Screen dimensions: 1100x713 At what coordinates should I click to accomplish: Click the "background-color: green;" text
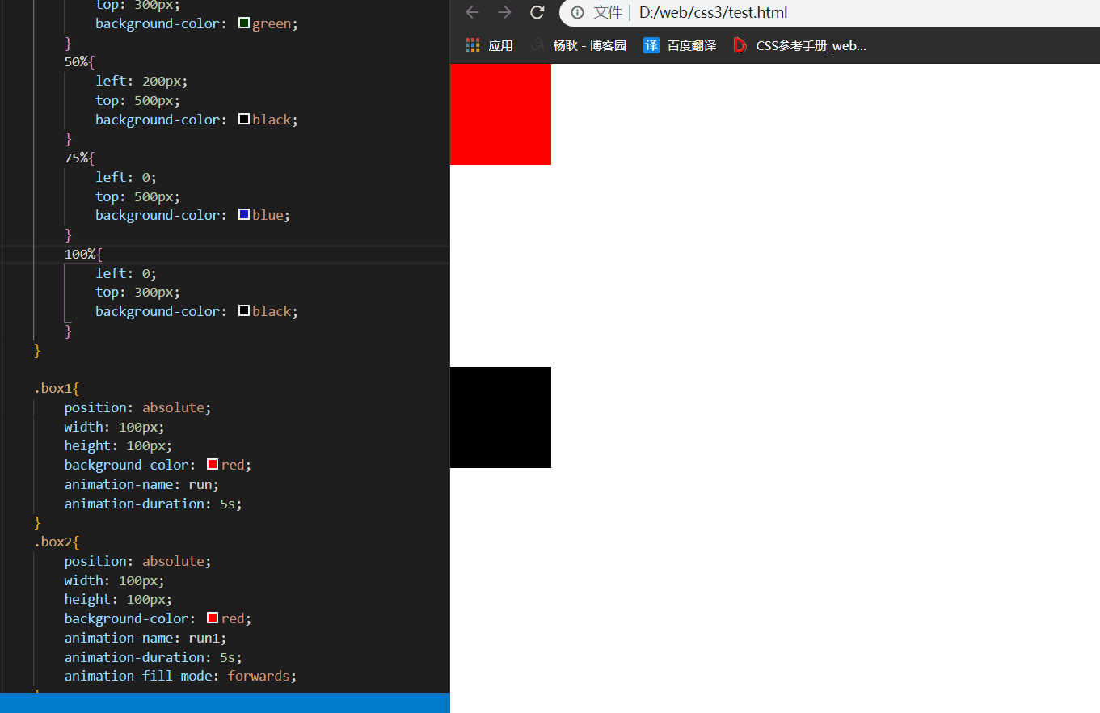click(x=197, y=23)
